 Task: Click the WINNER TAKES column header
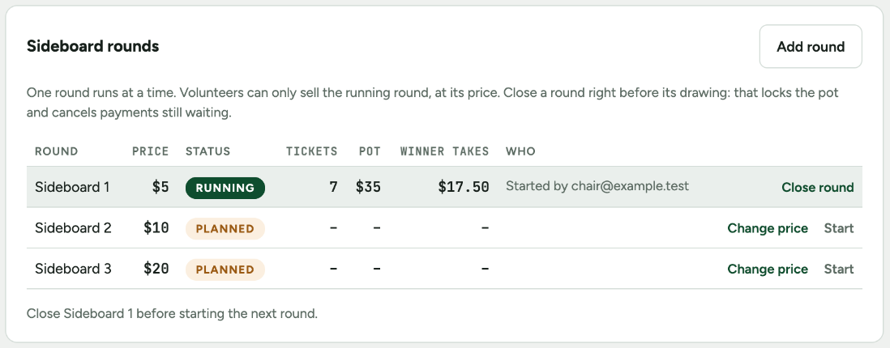(444, 151)
